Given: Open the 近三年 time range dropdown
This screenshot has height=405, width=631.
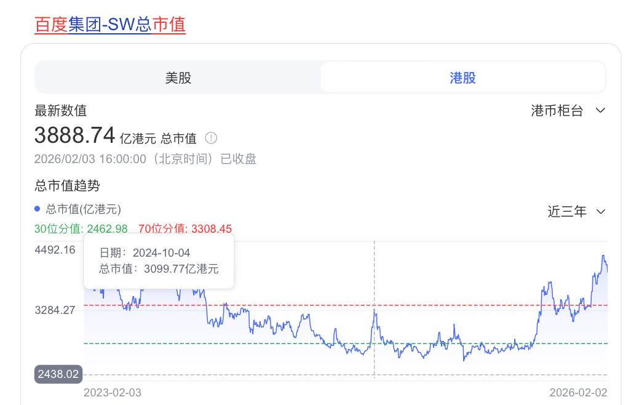Looking at the screenshot, I should point(576,211).
